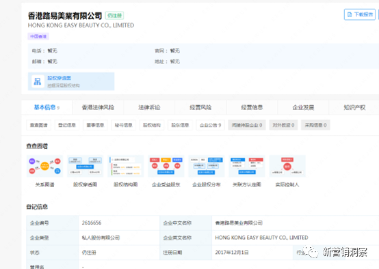The width and height of the screenshot is (379, 269).
Task: Click the English name value in the registration table
Action: pyautogui.click(x=261, y=238)
